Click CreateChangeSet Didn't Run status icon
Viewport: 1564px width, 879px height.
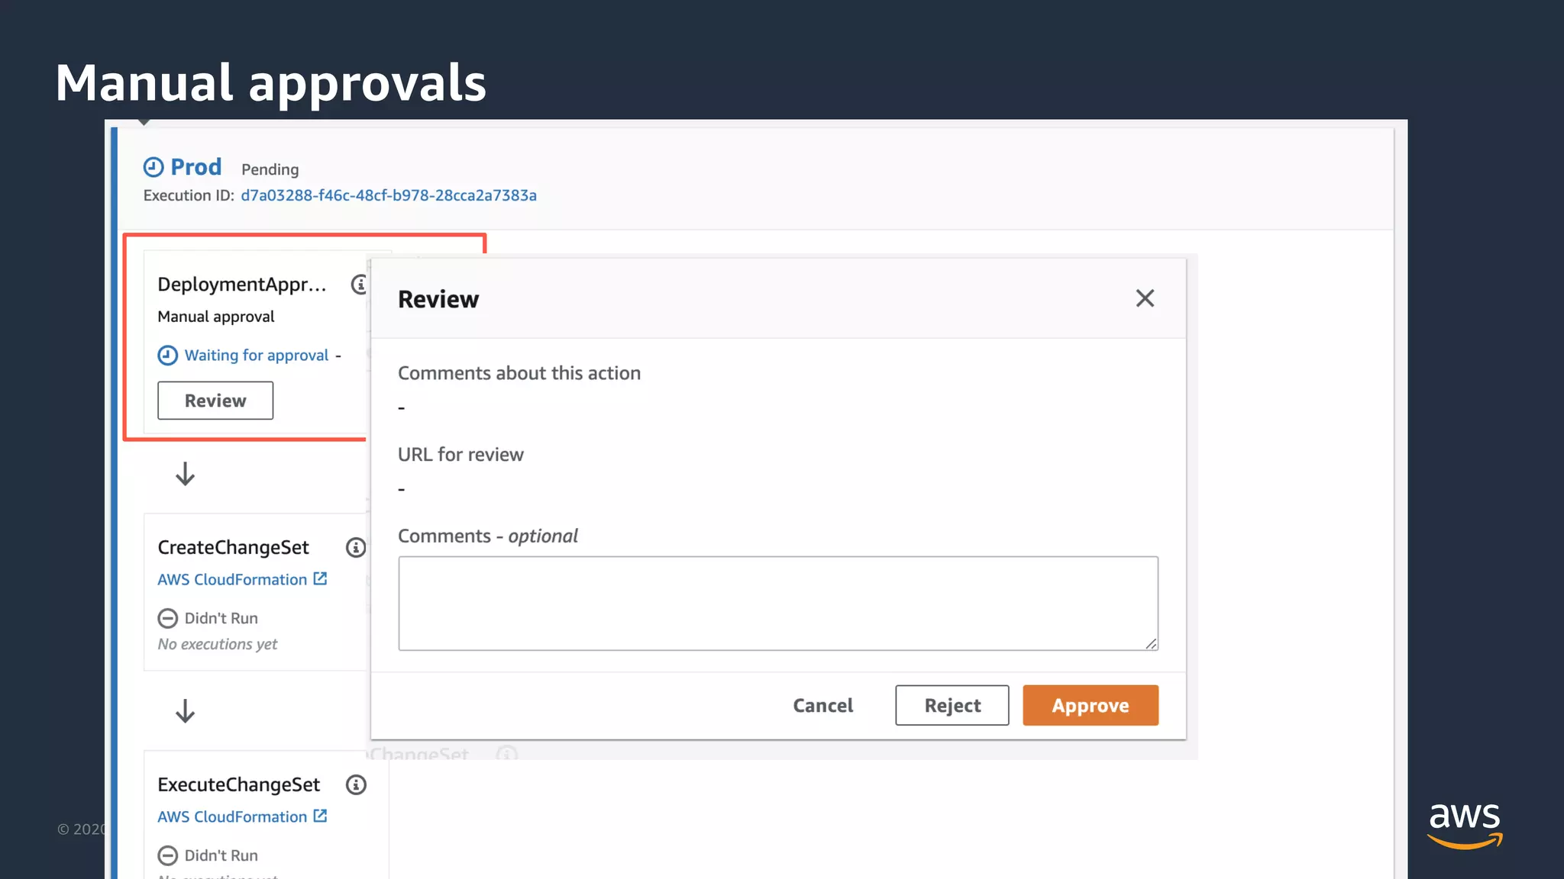point(167,618)
